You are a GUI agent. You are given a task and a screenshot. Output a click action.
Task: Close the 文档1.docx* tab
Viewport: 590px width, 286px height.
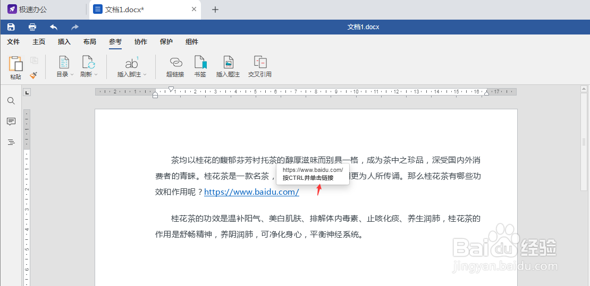(x=194, y=10)
